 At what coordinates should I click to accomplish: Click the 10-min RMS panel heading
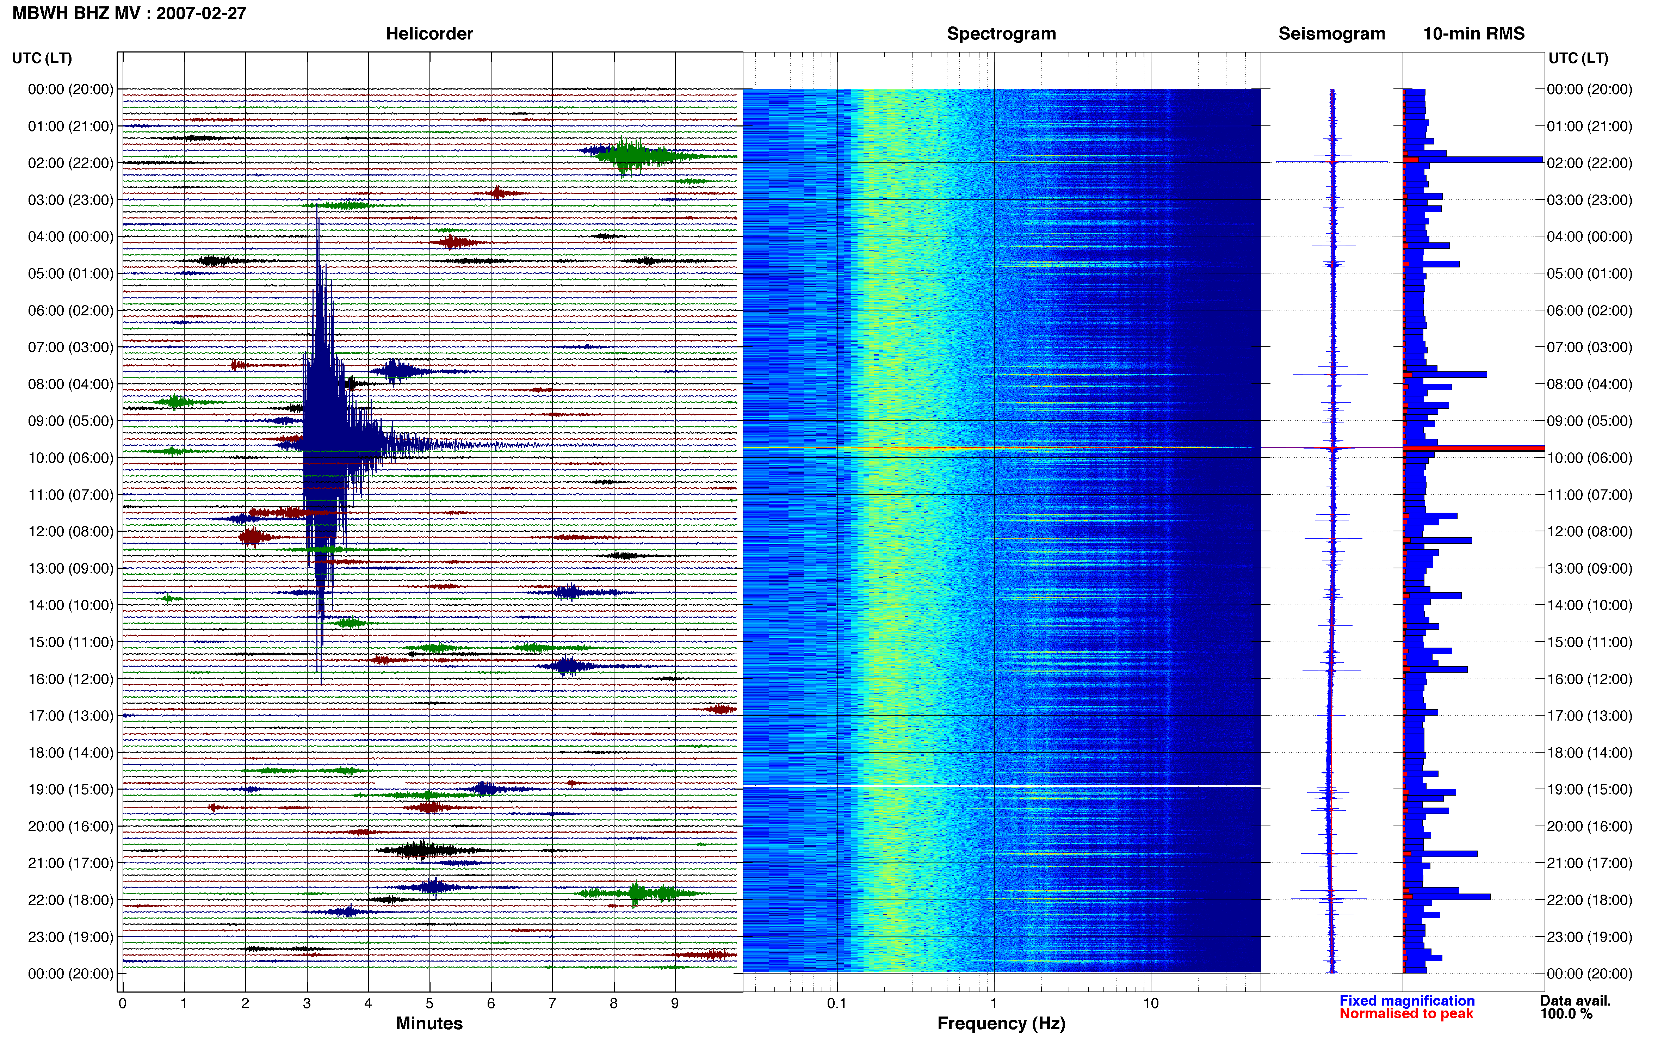pos(1474,34)
